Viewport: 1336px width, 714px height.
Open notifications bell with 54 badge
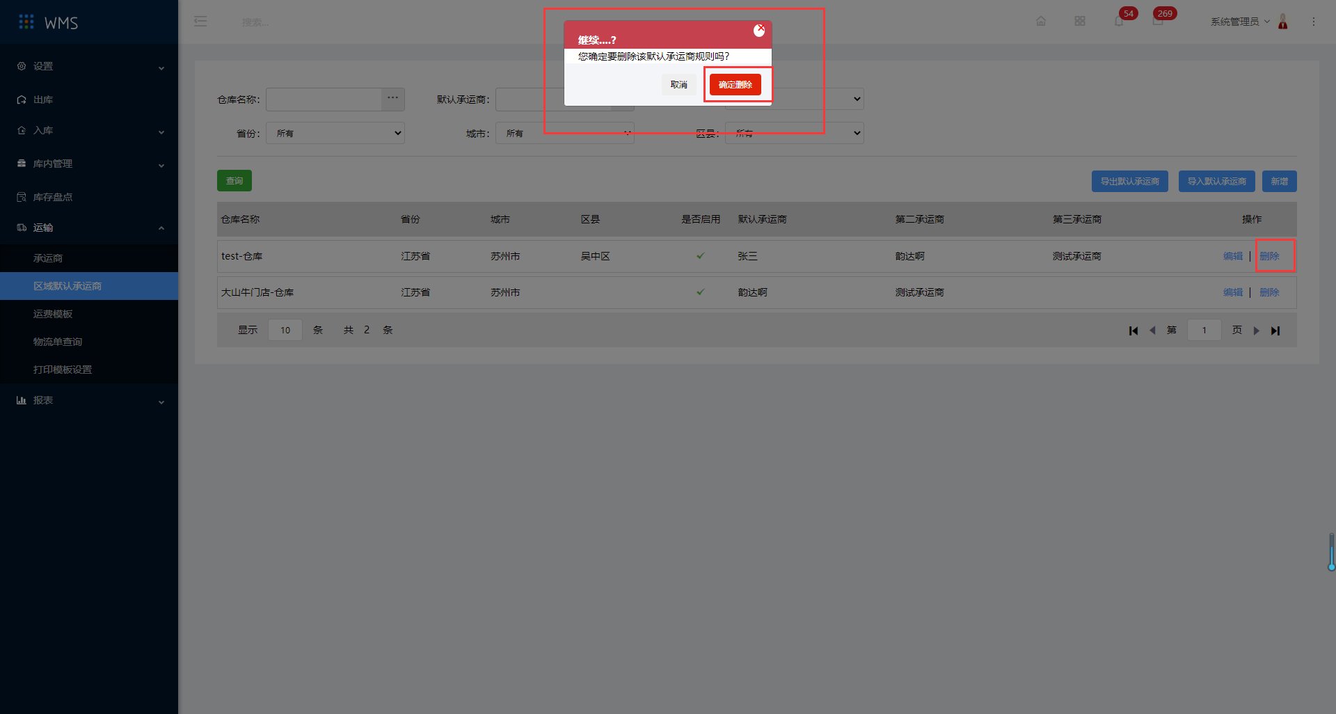(x=1119, y=22)
